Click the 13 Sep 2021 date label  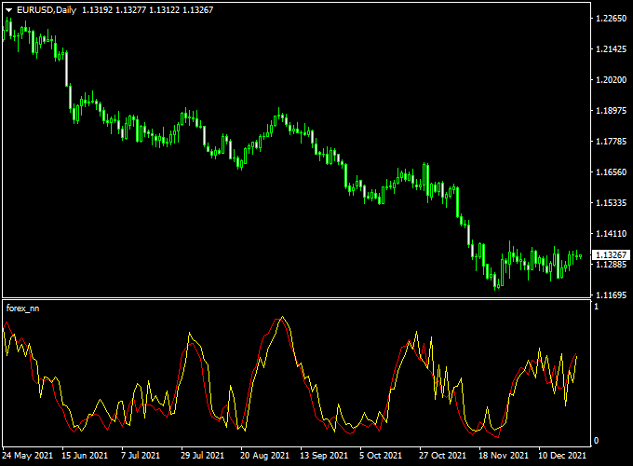(324, 456)
